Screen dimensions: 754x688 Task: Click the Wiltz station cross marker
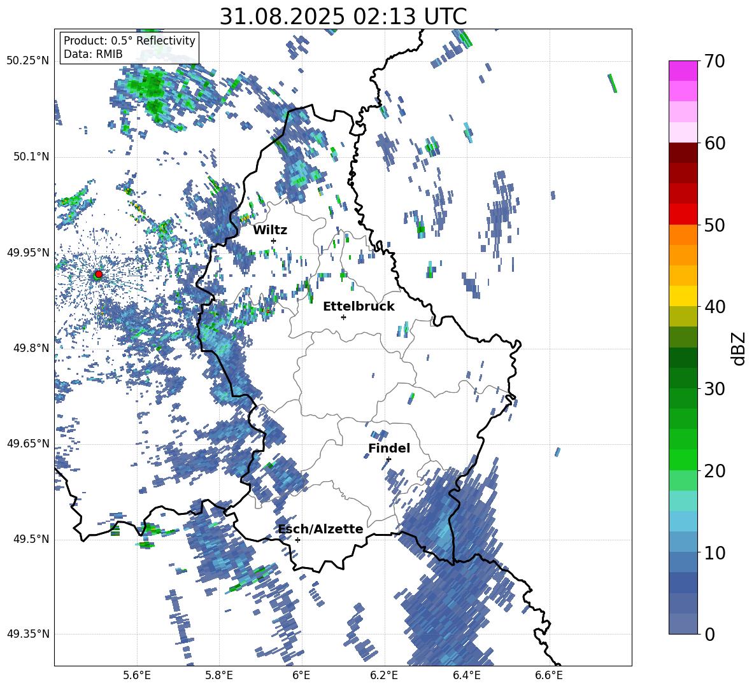click(x=274, y=241)
